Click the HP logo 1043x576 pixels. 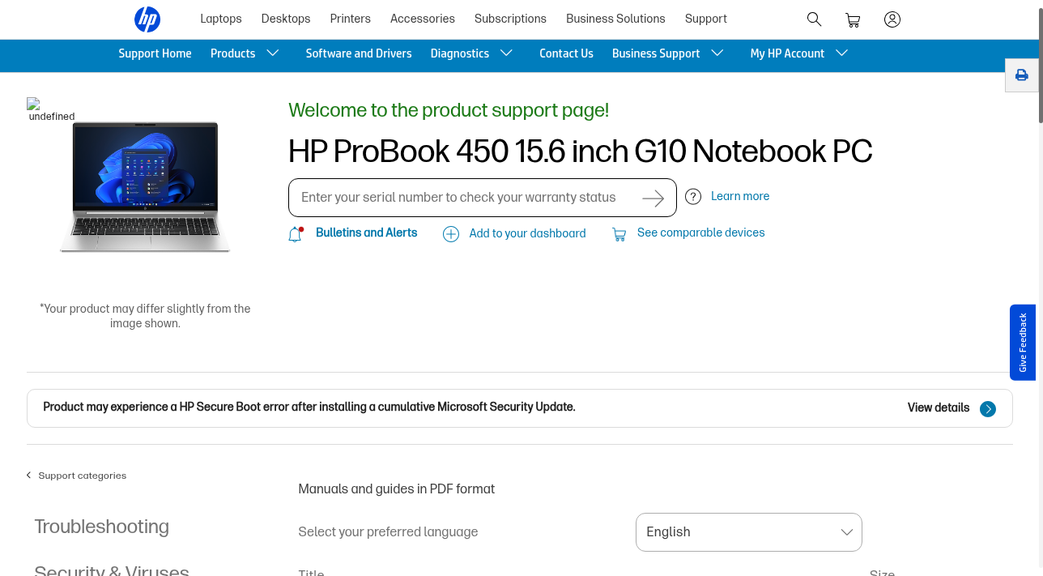tap(147, 19)
